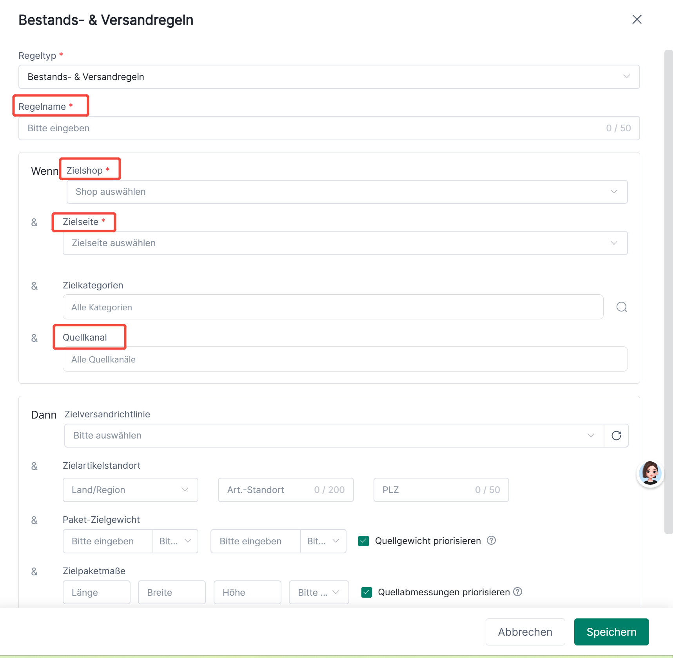The width and height of the screenshot is (673, 658).
Task: Focus the Regelname input field
Action: 329,128
